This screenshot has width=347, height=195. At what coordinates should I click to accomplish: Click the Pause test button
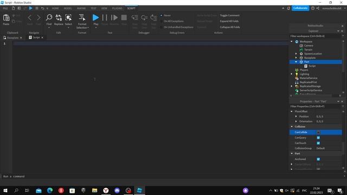105,18
